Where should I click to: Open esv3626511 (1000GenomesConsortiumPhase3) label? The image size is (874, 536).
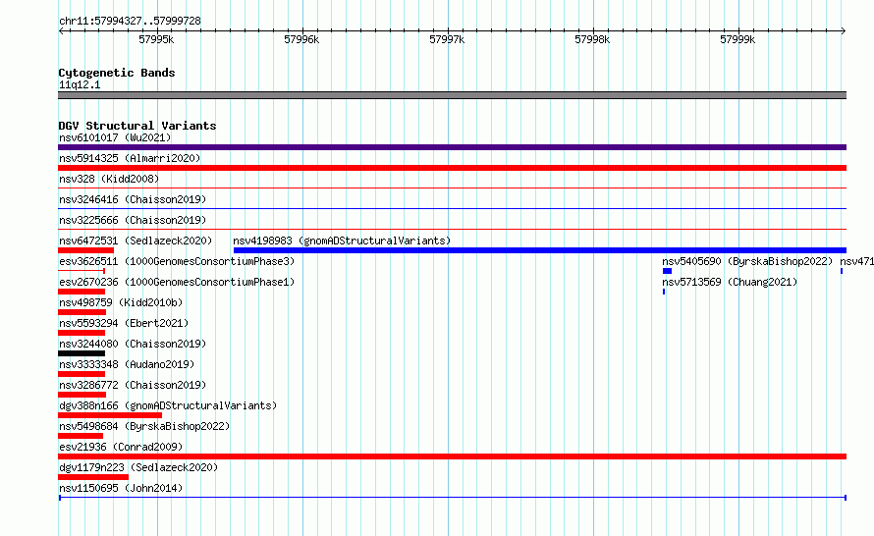[x=177, y=261]
